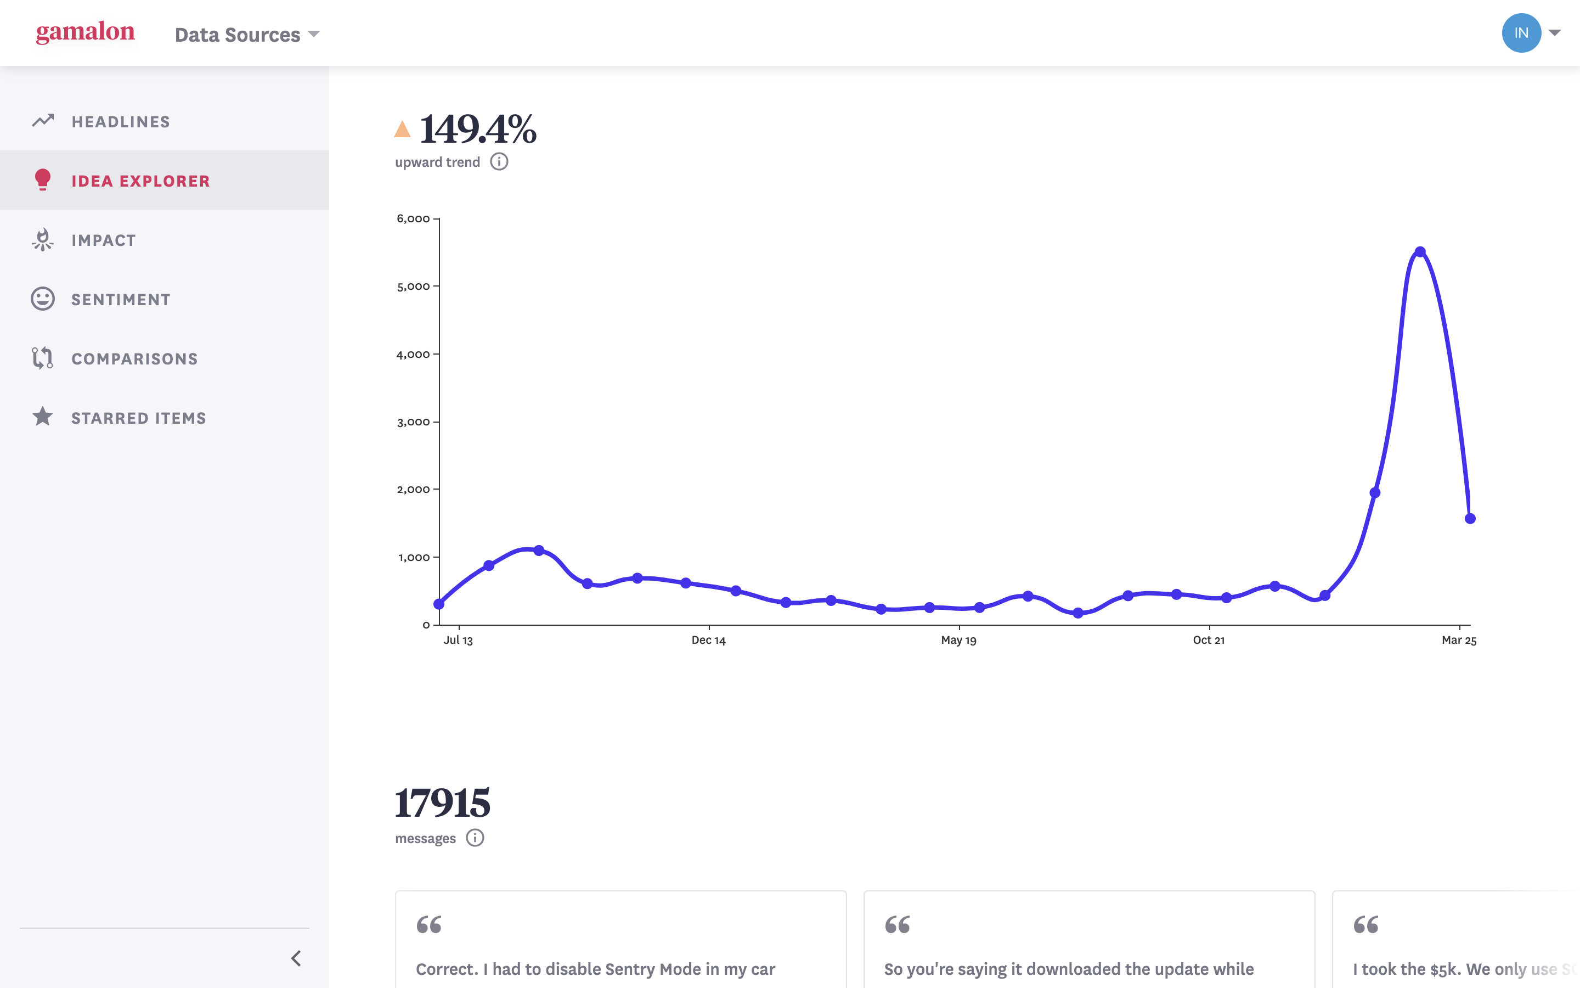Go to the Impact section

tap(165, 240)
